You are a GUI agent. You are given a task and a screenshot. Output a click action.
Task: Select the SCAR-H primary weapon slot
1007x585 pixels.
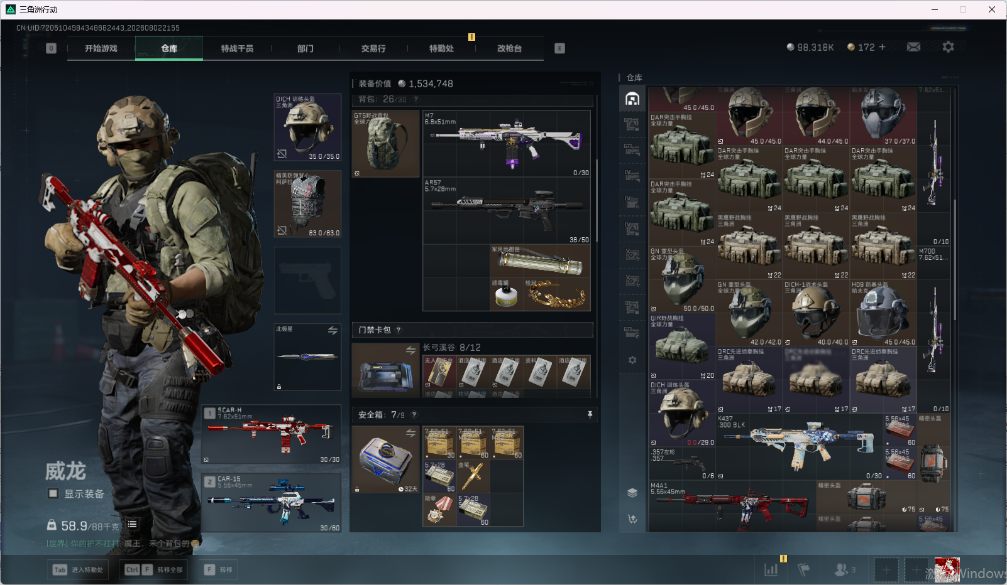(x=272, y=434)
